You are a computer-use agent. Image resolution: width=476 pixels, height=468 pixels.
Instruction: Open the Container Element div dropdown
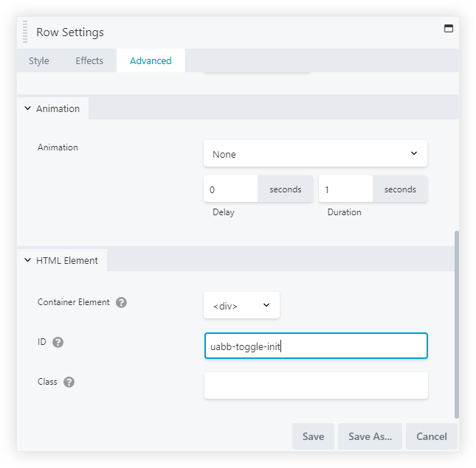[241, 305]
